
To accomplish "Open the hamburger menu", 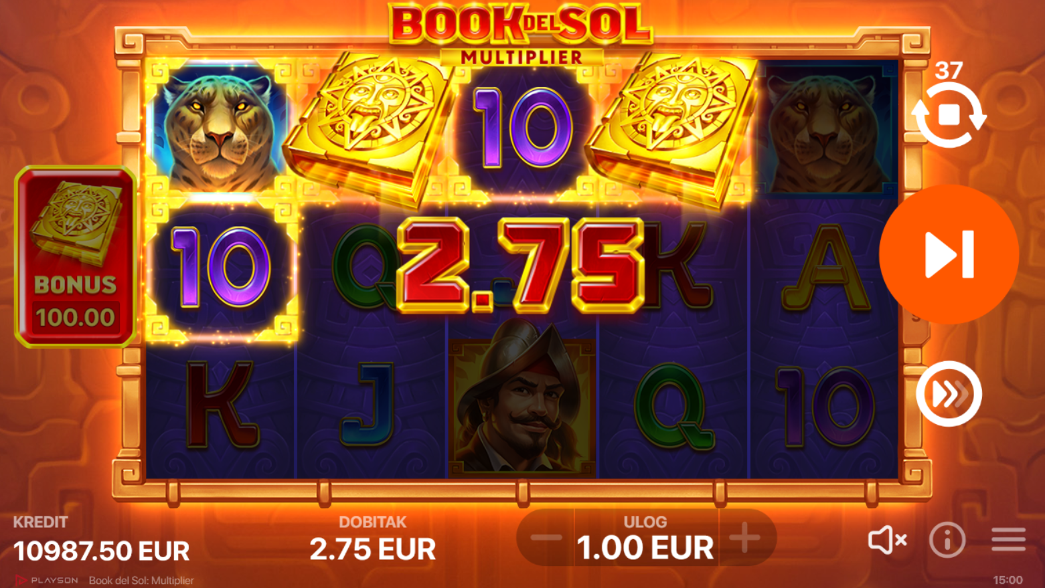I will coord(1008,539).
